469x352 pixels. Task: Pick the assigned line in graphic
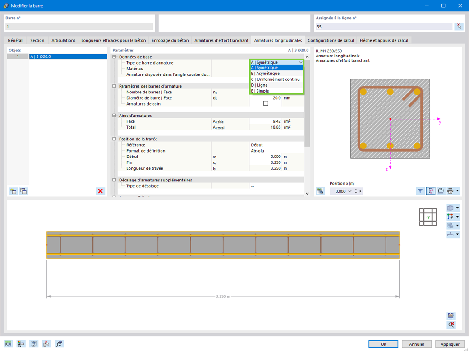coord(459,27)
